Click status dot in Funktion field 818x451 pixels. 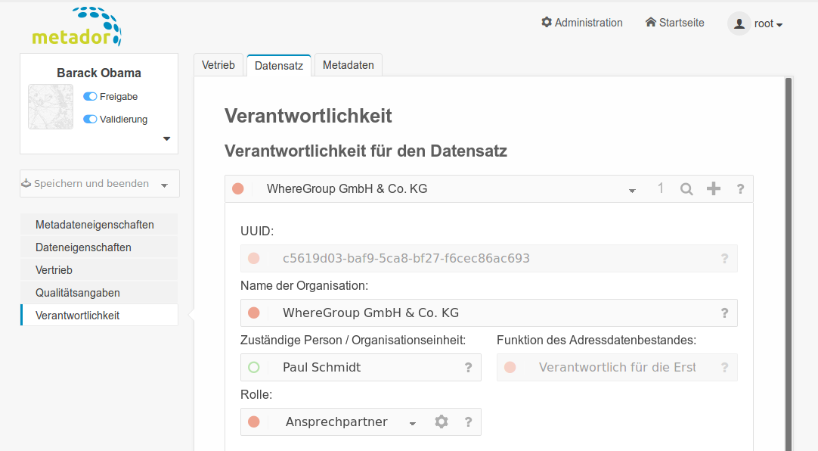click(510, 368)
